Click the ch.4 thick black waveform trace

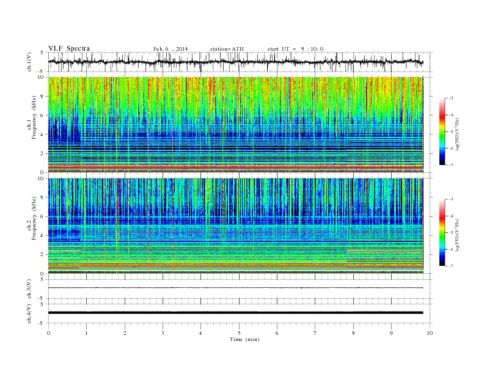235,313
